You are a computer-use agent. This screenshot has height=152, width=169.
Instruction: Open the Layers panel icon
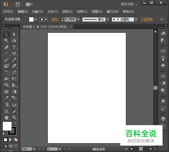(x=163, y=119)
